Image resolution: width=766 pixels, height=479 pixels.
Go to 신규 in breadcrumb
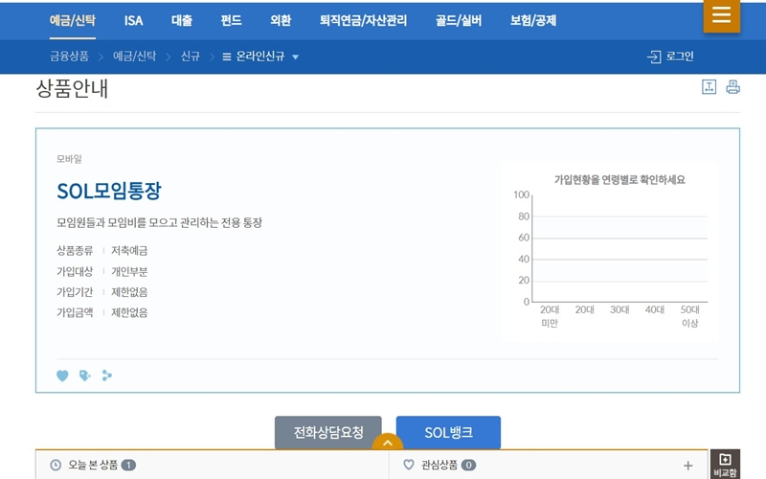(x=190, y=57)
